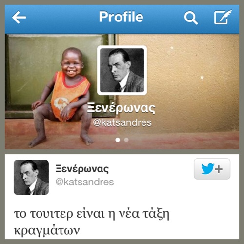The image size is (244, 244).
Task: Switch to the second page indicator dot
Action: [x=126, y=140]
